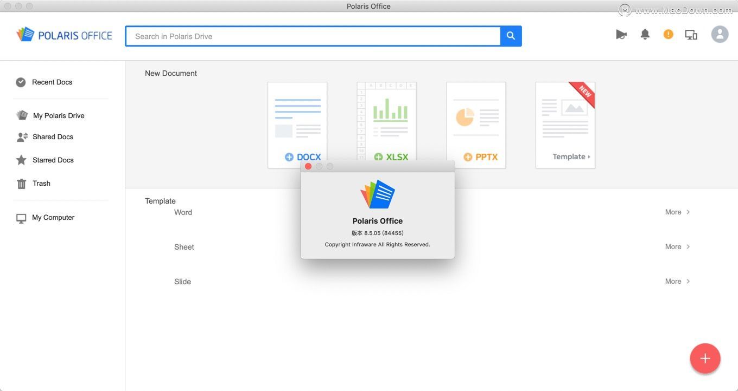The width and height of the screenshot is (738, 391).
Task: Expand Slide templates chevron arrow
Action: [x=688, y=282]
